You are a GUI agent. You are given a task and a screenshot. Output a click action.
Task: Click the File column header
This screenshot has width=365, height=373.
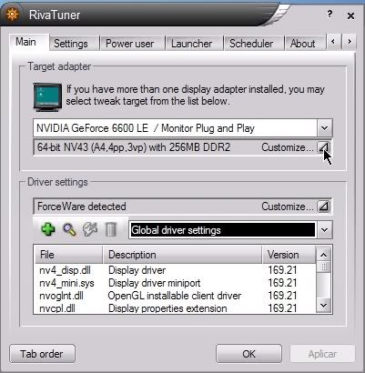68,255
